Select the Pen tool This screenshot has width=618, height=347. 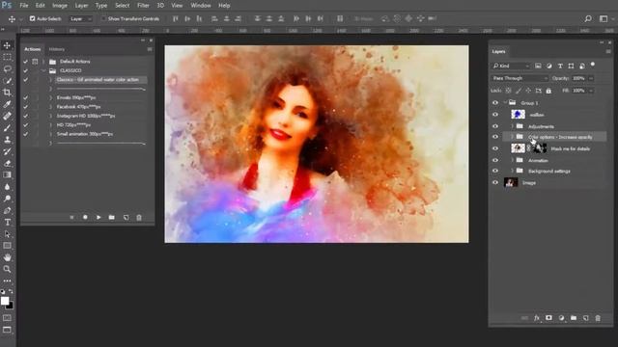(x=7, y=210)
